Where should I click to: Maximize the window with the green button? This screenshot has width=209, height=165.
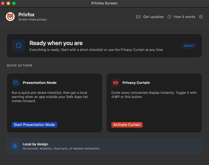tap(14, 3)
